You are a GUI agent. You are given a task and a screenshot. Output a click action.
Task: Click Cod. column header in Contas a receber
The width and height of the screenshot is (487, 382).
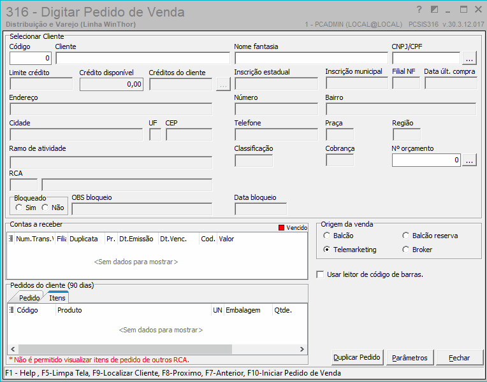pos(208,239)
